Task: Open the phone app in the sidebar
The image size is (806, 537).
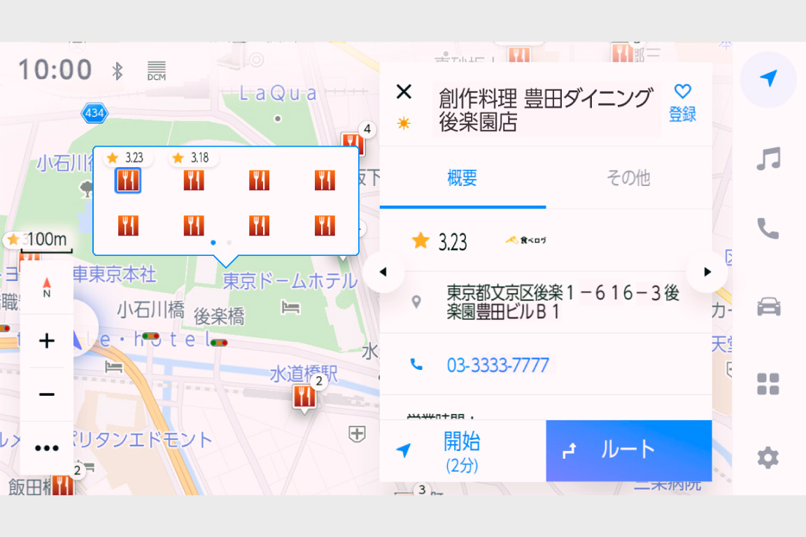Action: 768,228
